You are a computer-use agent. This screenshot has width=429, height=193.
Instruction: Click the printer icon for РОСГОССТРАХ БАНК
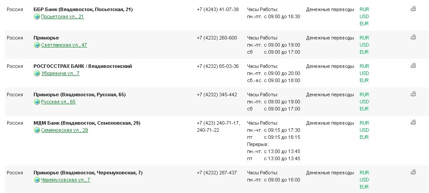point(413,65)
